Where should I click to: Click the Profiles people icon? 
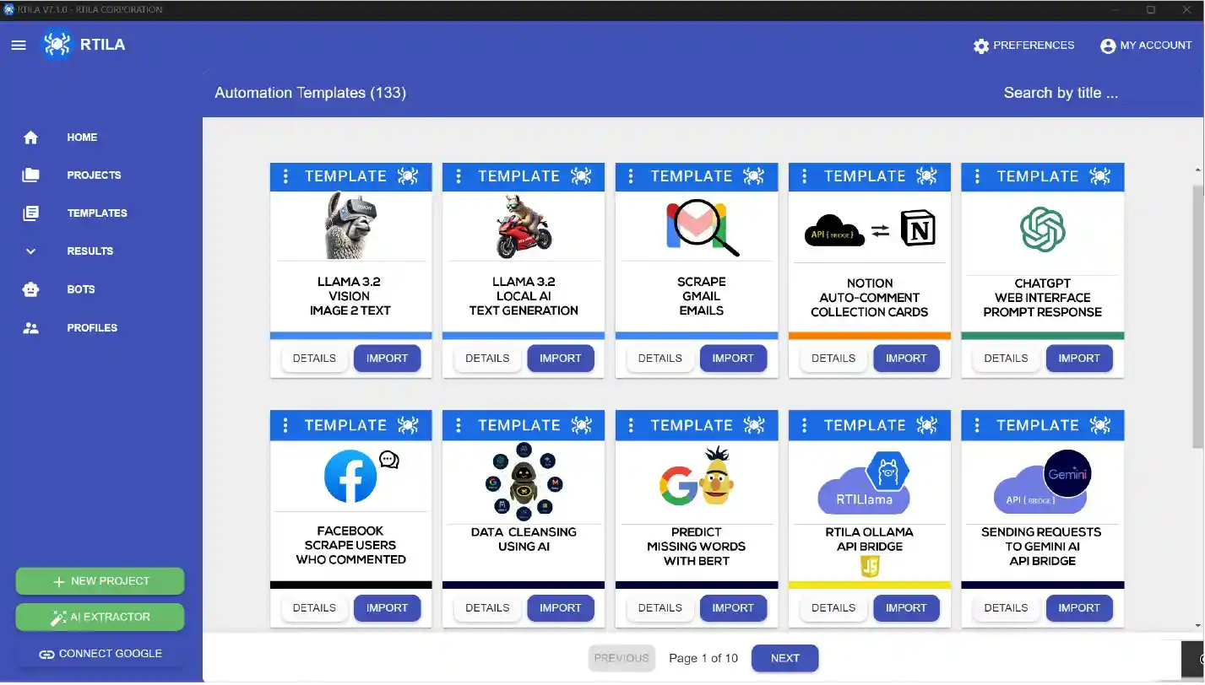pyautogui.click(x=31, y=328)
